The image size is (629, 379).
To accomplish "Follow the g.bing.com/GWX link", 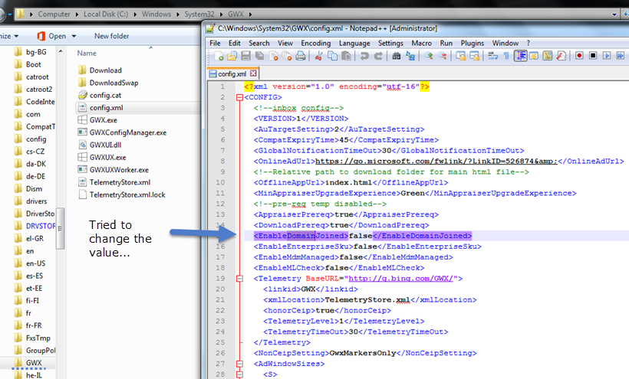I will tap(400, 279).
